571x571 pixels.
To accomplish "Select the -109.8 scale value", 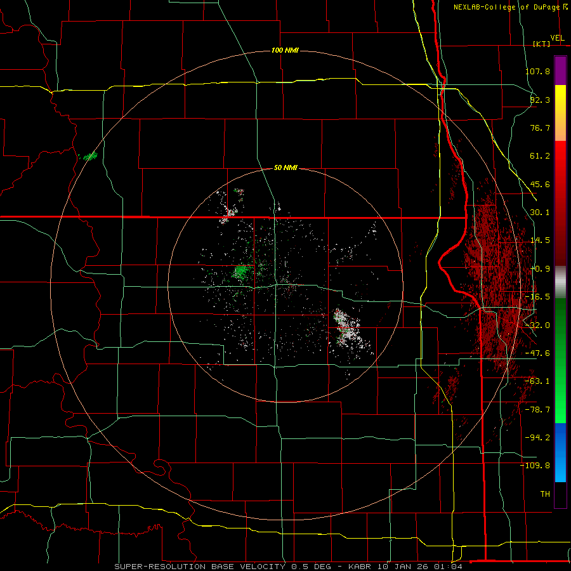I will pos(535,466).
